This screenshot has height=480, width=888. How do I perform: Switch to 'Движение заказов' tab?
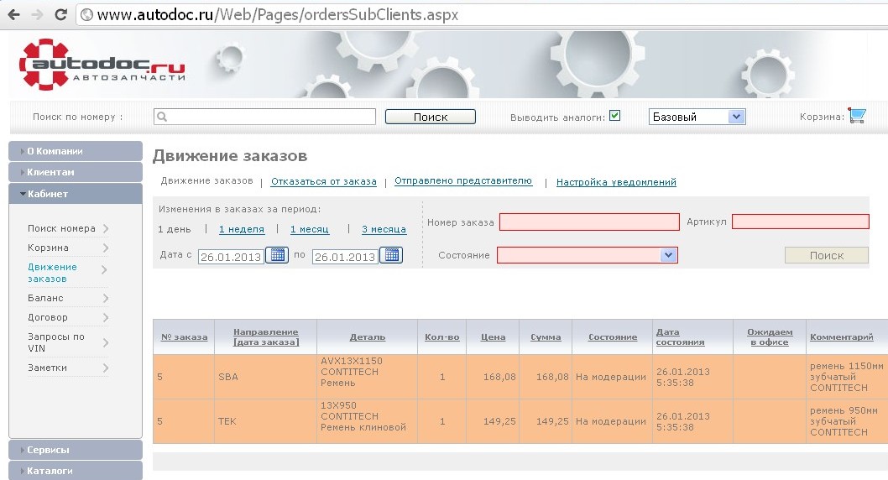(x=206, y=181)
